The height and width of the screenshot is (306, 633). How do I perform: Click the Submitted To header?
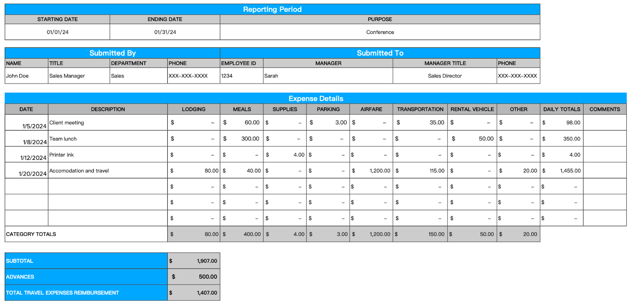coord(380,53)
